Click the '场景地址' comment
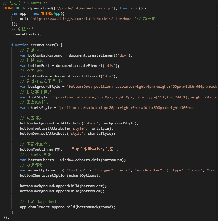Screen dimensions: 218x221 pyautogui.click(x=148, y=19)
